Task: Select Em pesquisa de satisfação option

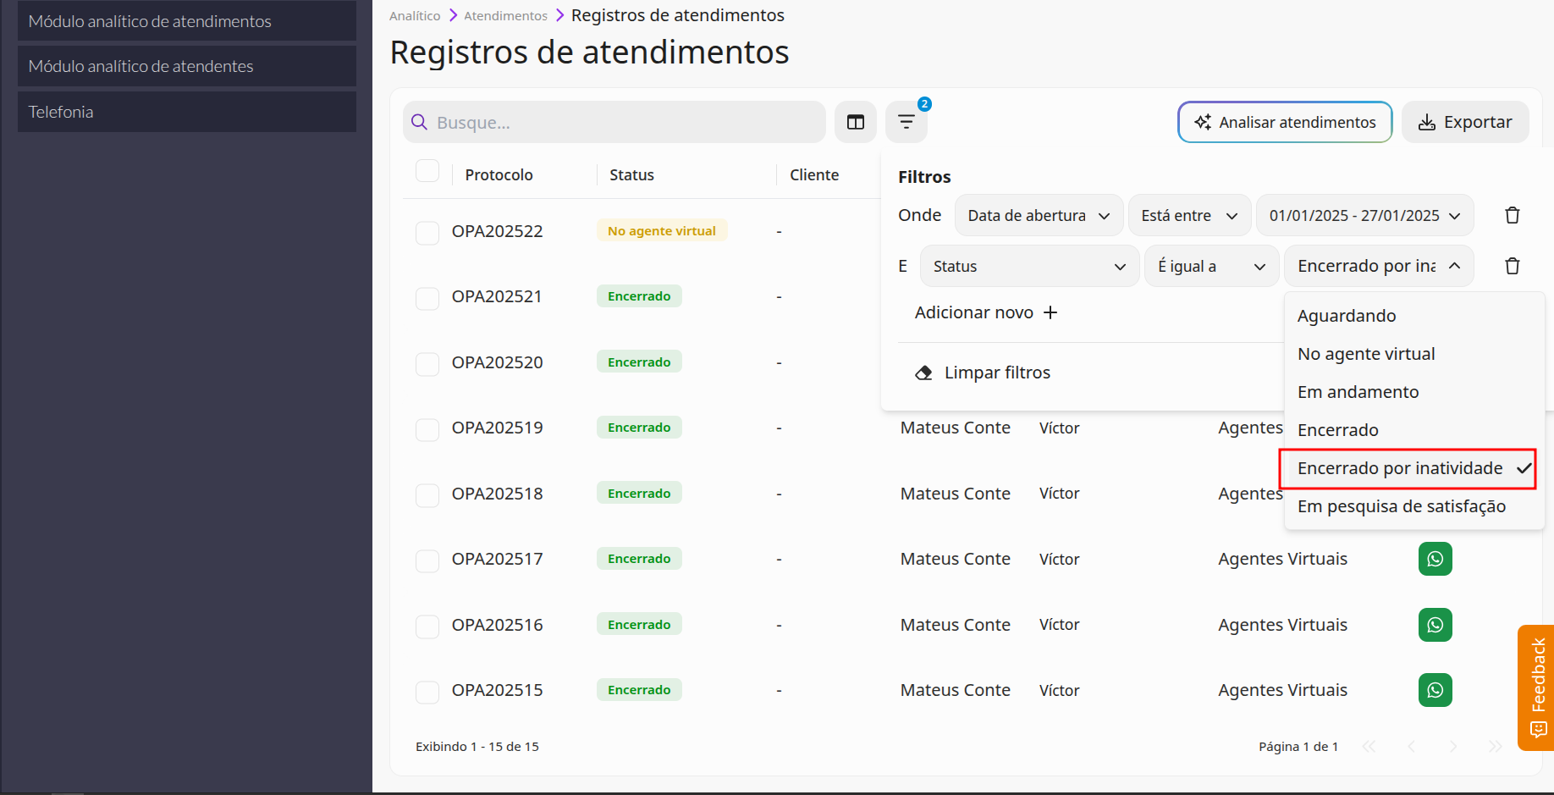Action: [x=1413, y=506]
